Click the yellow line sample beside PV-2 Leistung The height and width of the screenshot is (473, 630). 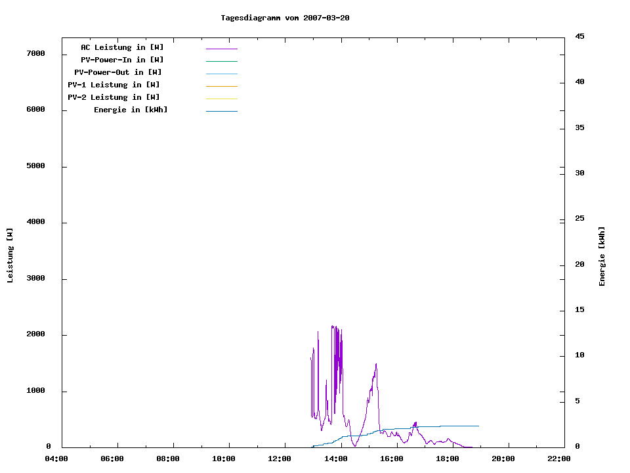(x=221, y=99)
